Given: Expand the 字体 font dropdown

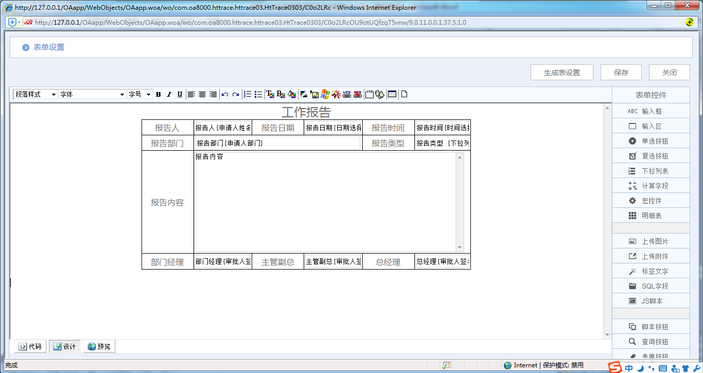Looking at the screenshot, I should pos(92,94).
